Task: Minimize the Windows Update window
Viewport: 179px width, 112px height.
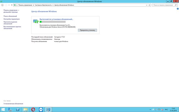Action: (168, 1)
